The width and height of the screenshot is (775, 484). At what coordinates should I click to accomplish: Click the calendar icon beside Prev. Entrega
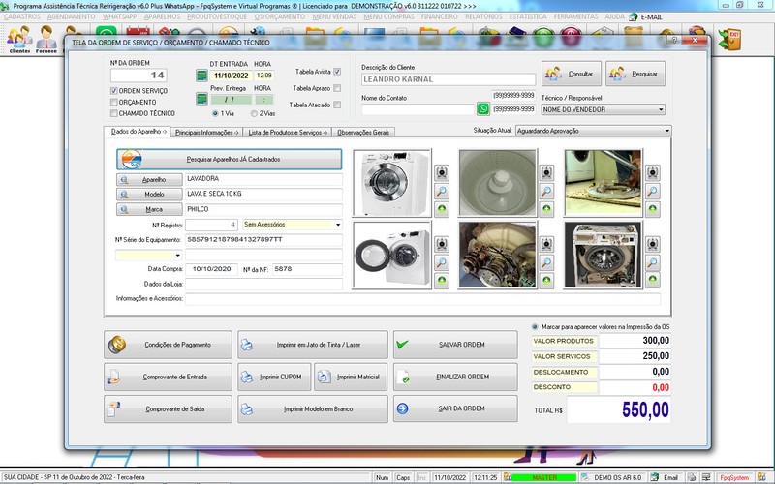(x=202, y=99)
